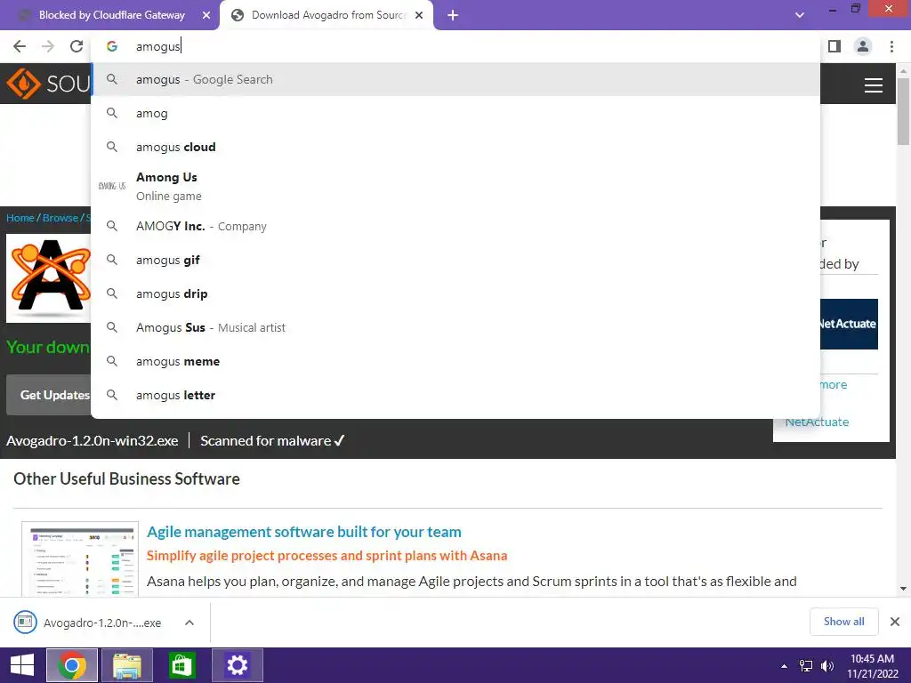Open the Browse breadcrumb link
Image resolution: width=911 pixels, height=683 pixels.
point(60,218)
